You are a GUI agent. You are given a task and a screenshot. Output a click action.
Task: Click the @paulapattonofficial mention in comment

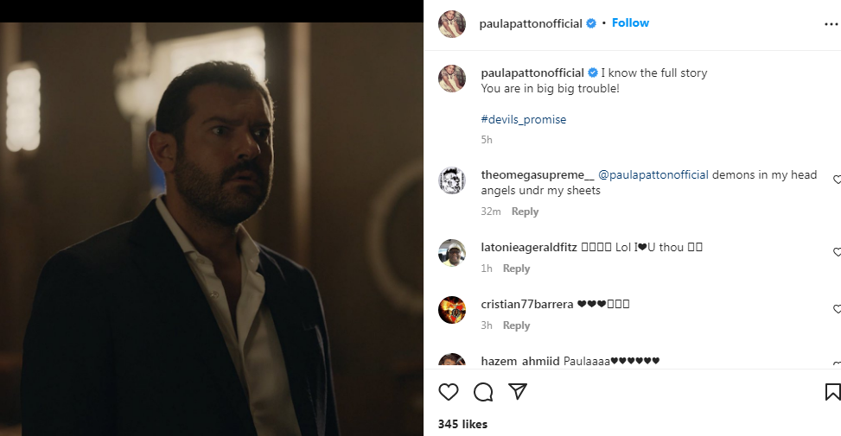653,174
